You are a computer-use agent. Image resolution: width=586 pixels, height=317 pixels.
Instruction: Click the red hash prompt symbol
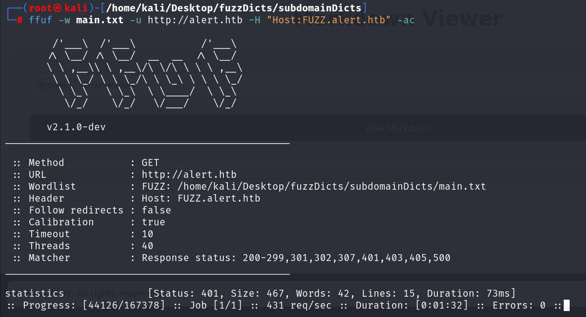click(x=20, y=20)
